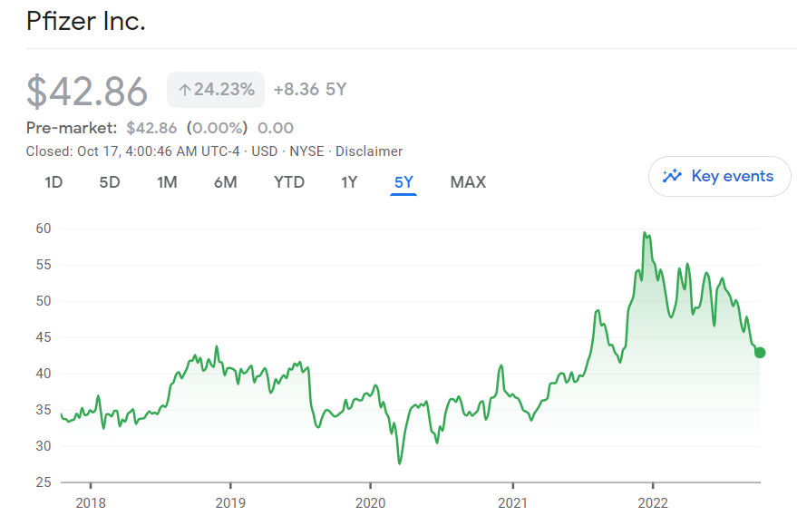Click the green endpoint dot on the chart
Image resolution: width=797 pixels, height=516 pixels.
click(760, 353)
